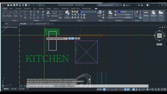
Task: Click the Fence option in command line
Action: (x=56, y=86)
